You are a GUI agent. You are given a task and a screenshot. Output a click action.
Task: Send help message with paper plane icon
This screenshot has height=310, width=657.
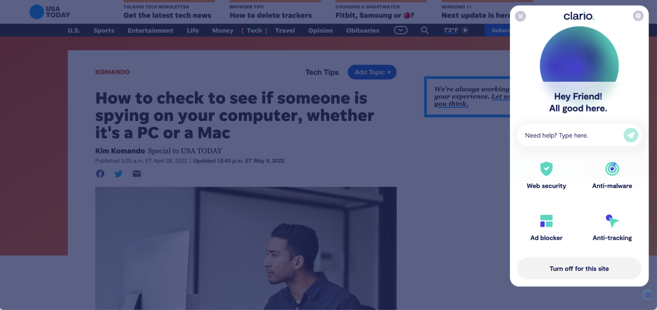pyautogui.click(x=631, y=135)
